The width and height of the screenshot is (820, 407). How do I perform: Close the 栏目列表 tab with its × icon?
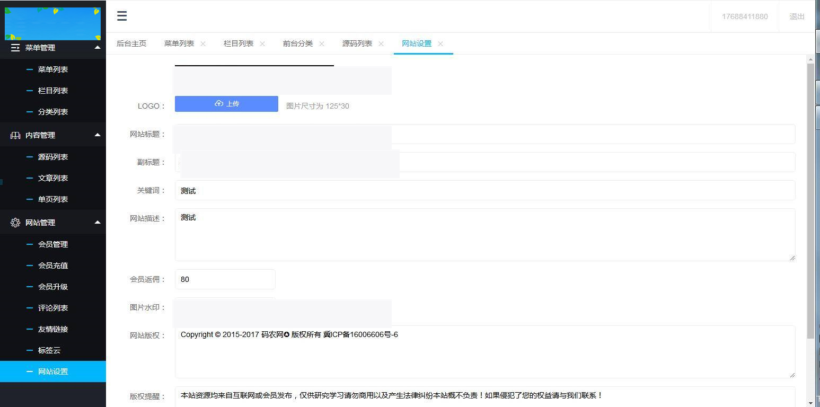[262, 44]
